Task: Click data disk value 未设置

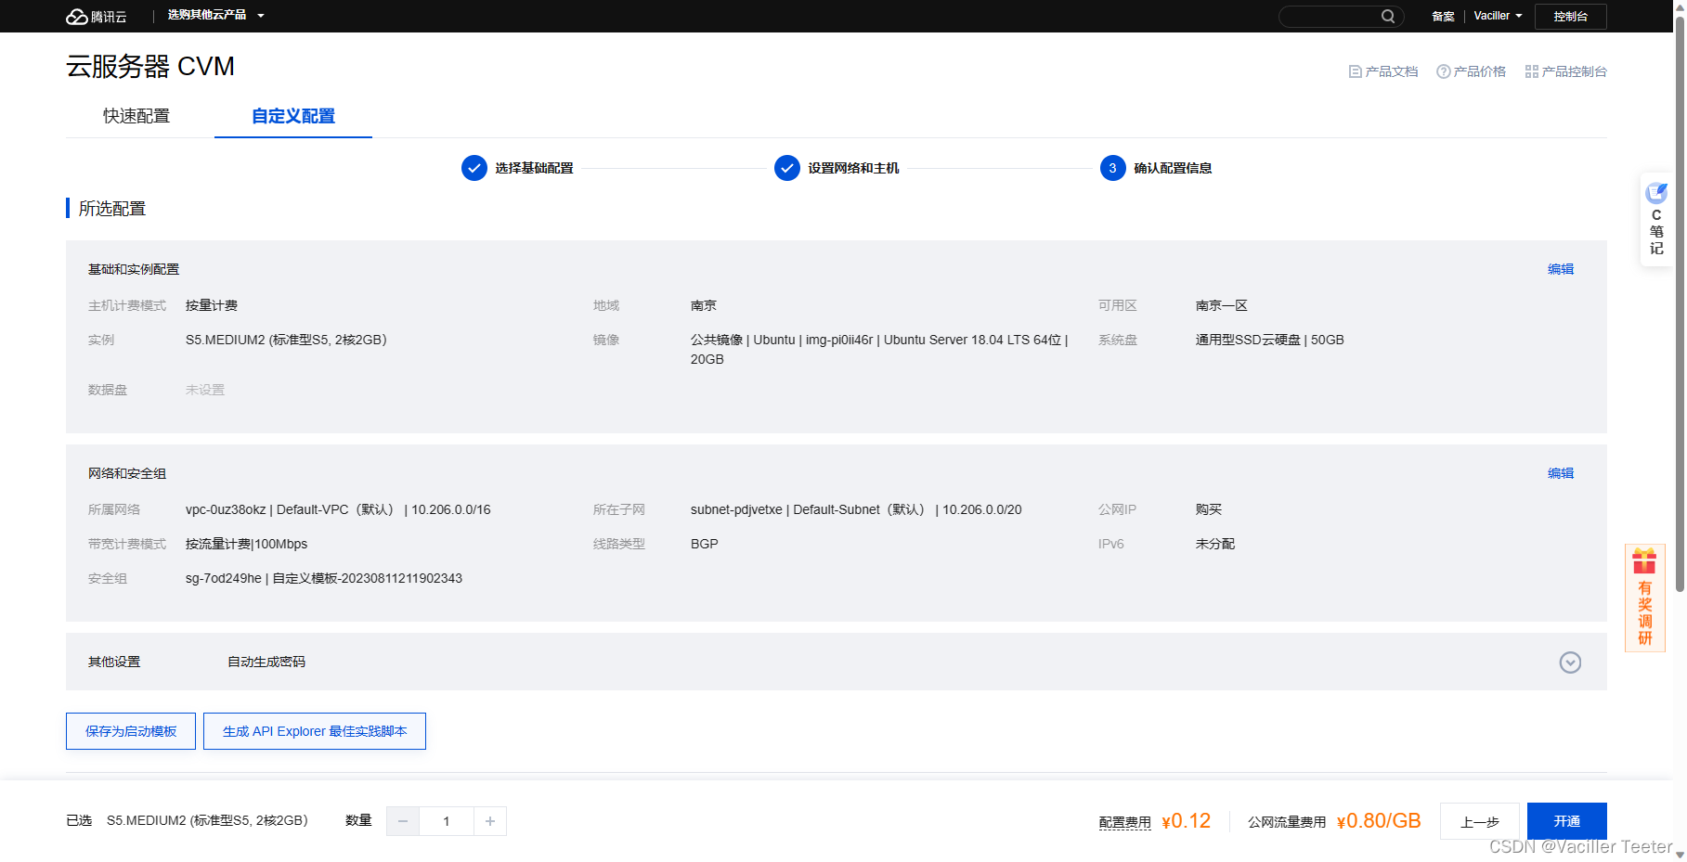Action: pyautogui.click(x=205, y=390)
